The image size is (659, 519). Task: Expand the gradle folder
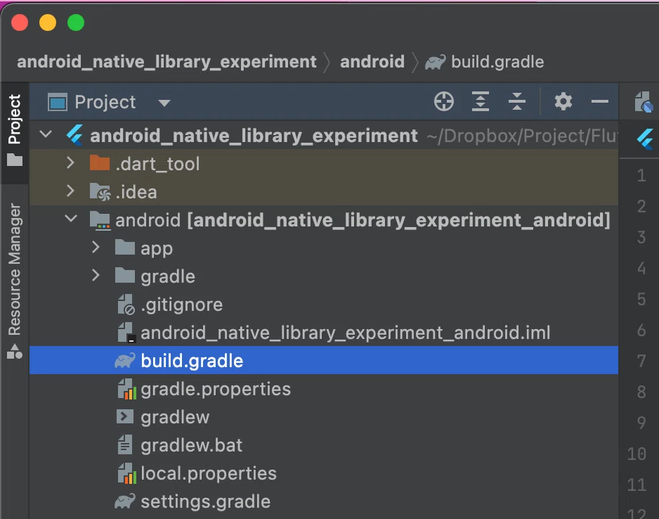(x=96, y=275)
